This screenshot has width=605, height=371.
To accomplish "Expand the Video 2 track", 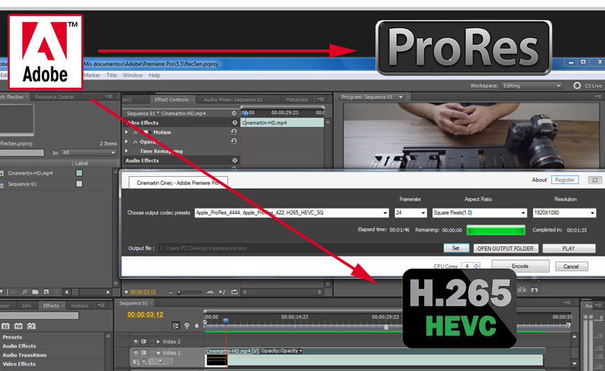I will click(158, 342).
